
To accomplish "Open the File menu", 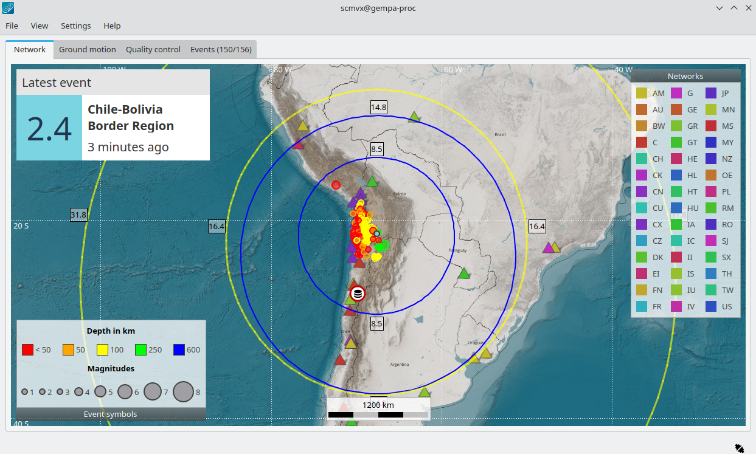I will click(12, 26).
